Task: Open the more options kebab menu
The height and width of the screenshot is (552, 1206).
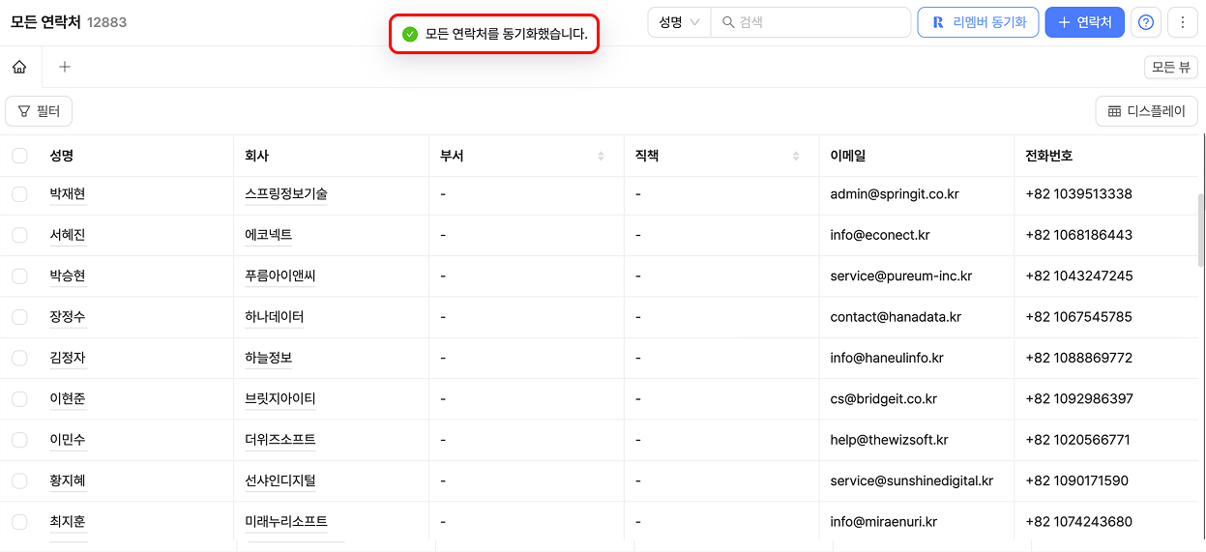Action: (x=1183, y=22)
